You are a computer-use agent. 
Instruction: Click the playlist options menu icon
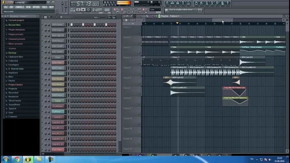(124, 16)
